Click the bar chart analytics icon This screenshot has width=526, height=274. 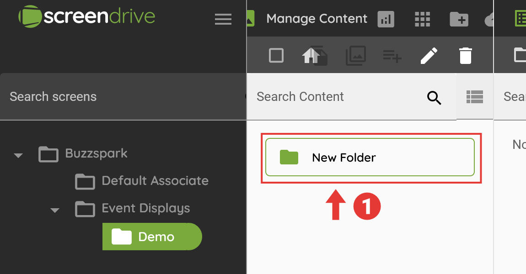[386, 19]
